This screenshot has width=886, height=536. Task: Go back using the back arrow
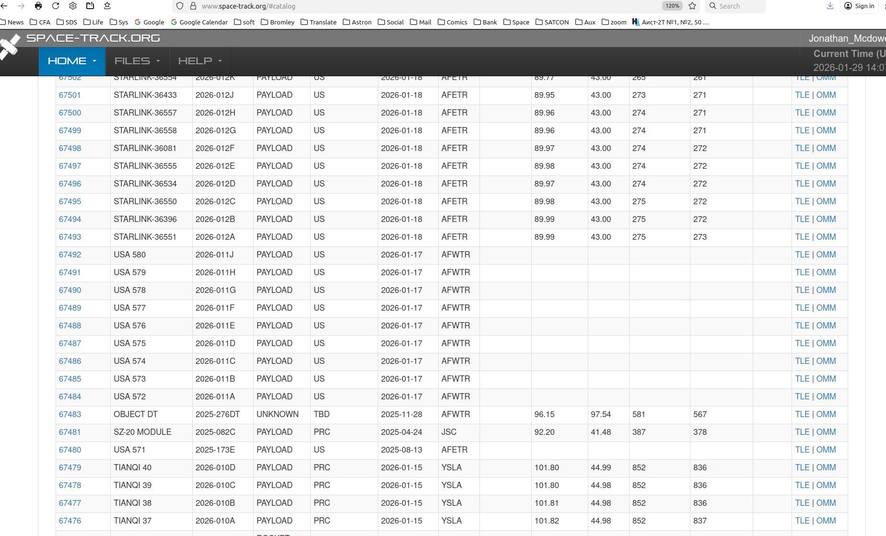pos(4,6)
